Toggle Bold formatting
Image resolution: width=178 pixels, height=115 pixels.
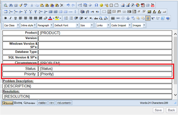(x=6, y=18)
